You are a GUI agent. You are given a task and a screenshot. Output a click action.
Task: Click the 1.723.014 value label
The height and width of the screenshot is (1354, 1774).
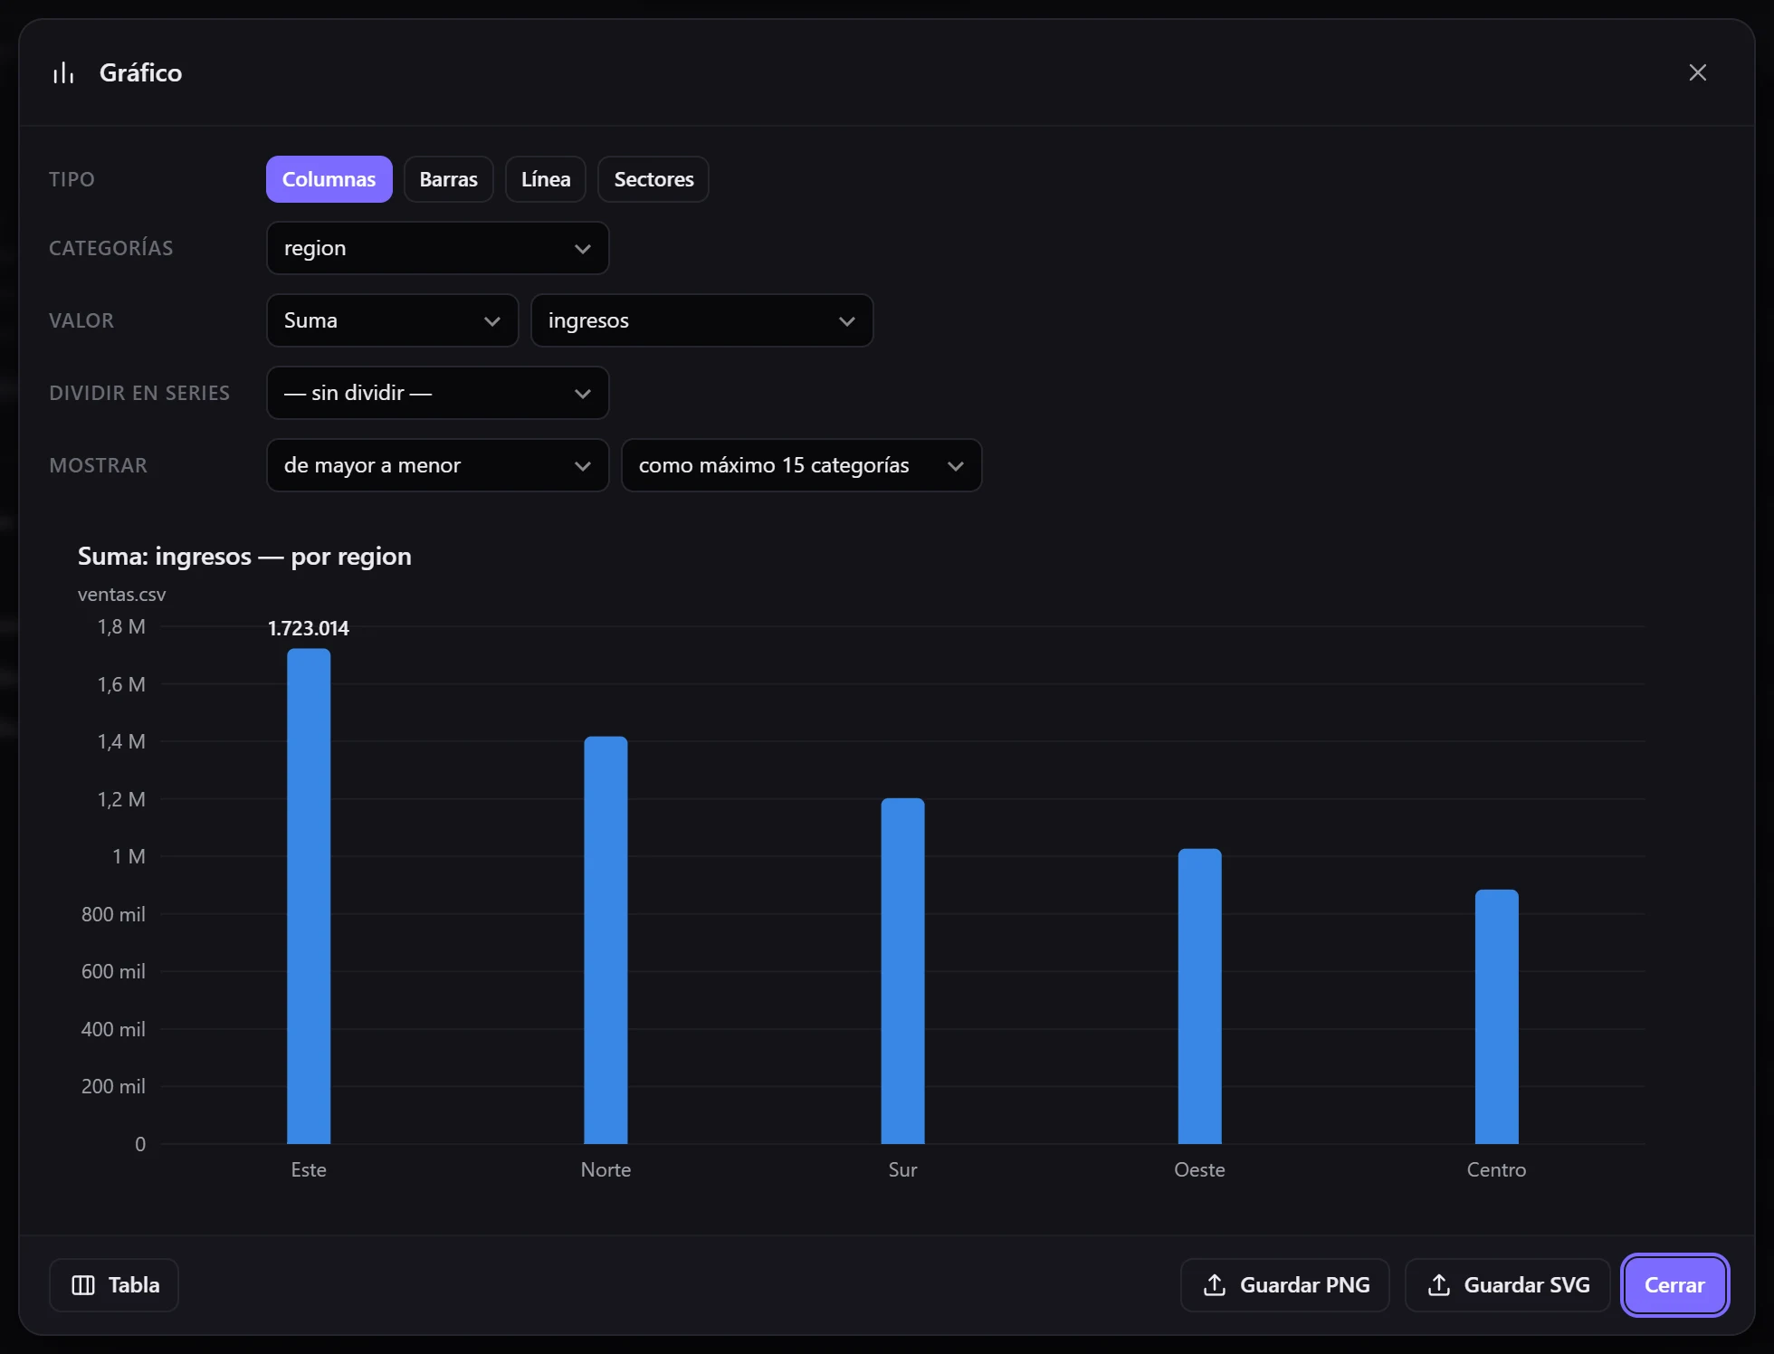309,628
